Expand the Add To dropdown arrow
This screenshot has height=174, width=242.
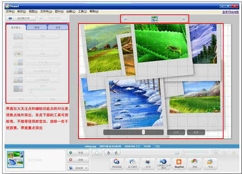point(86,168)
